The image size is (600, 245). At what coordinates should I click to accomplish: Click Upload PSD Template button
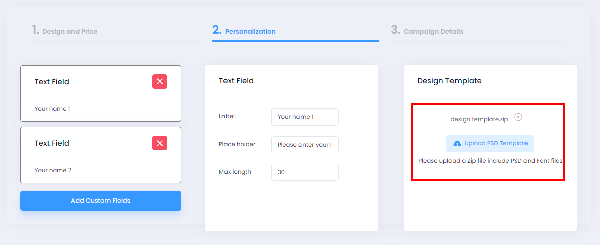(490, 144)
